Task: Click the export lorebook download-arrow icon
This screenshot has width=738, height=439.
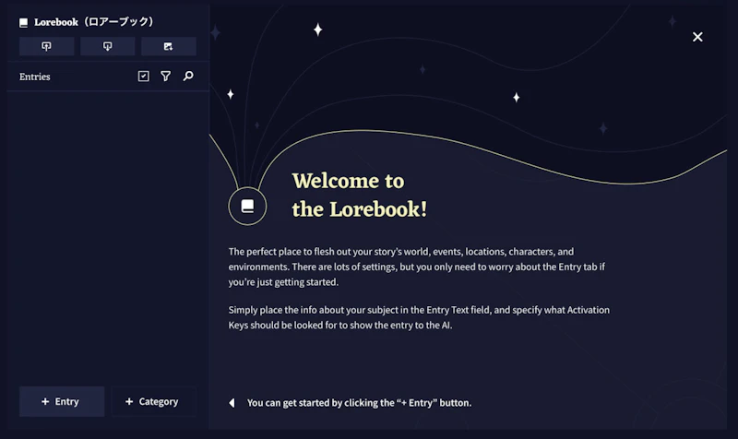Action: point(107,46)
